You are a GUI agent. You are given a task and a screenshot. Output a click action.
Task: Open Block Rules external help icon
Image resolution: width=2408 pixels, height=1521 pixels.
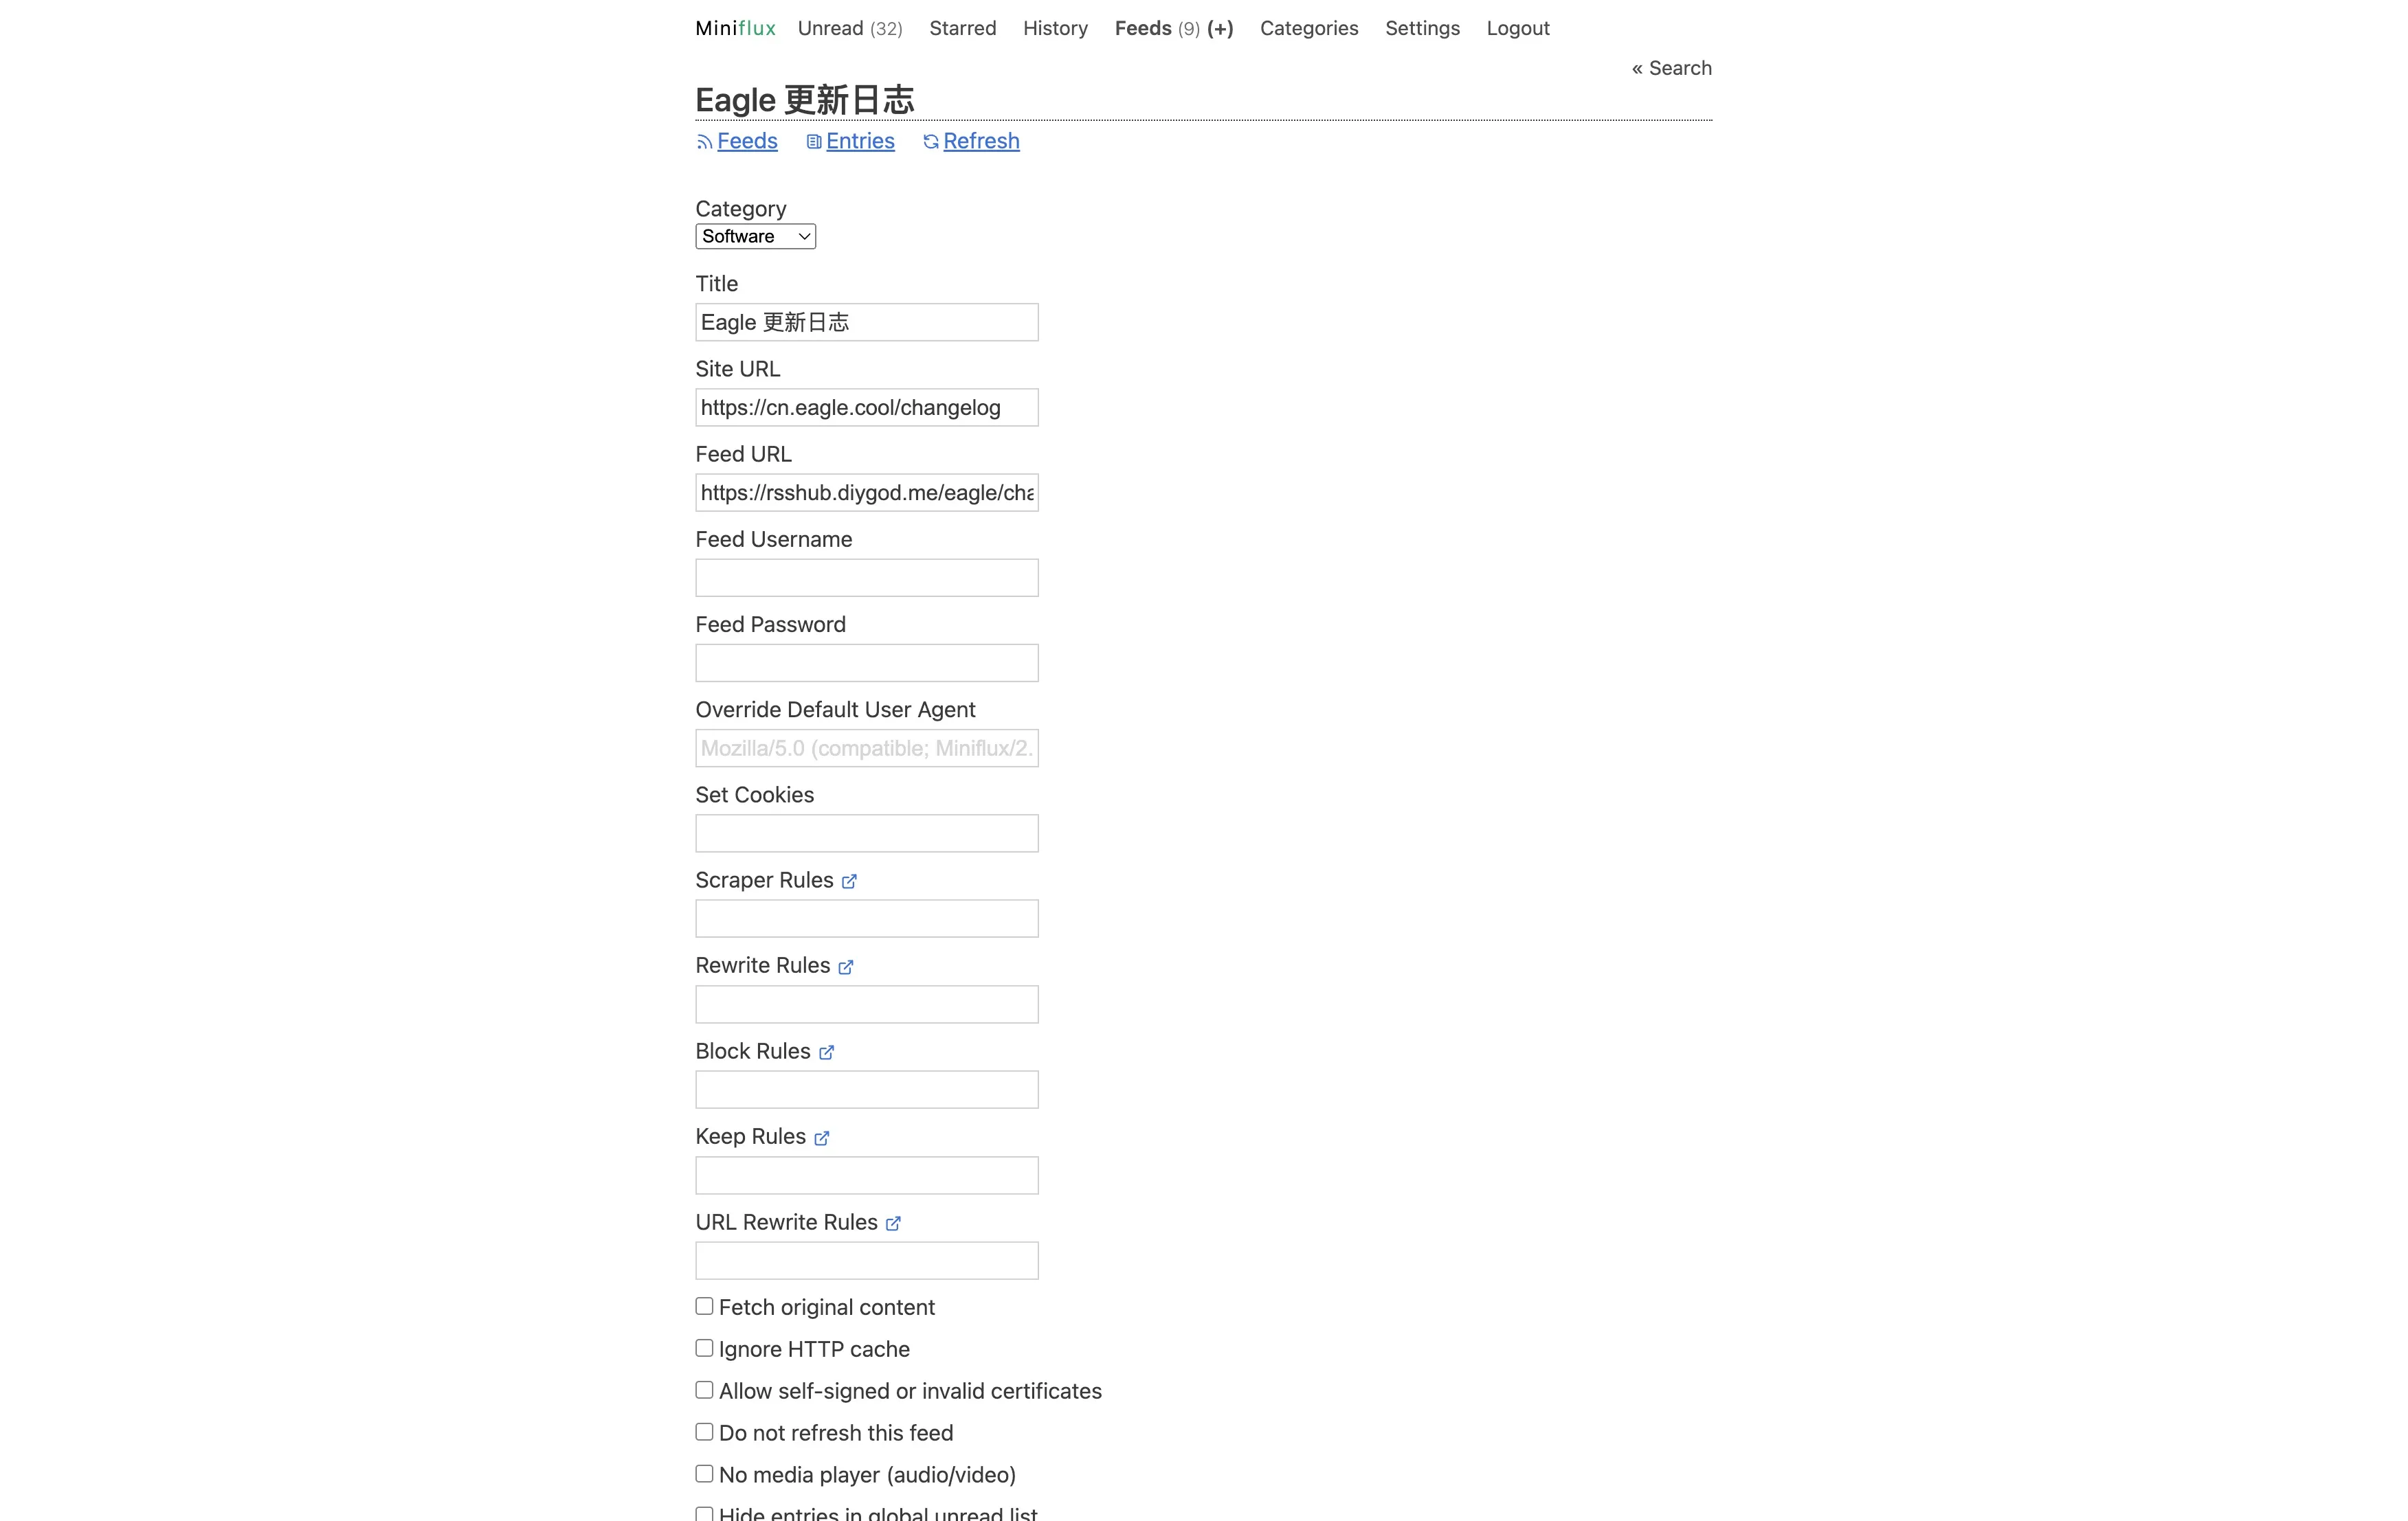coord(826,1052)
